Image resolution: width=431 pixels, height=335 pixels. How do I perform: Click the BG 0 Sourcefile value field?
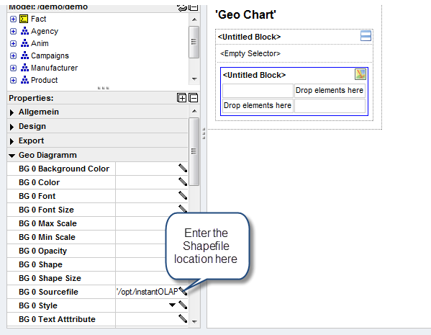coord(147,292)
